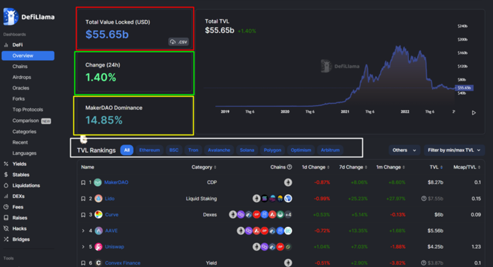493x267 pixels.
Task: Expand the Uniswap row
Action: point(83,247)
